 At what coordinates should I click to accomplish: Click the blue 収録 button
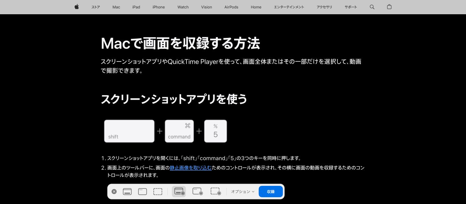pyautogui.click(x=271, y=192)
